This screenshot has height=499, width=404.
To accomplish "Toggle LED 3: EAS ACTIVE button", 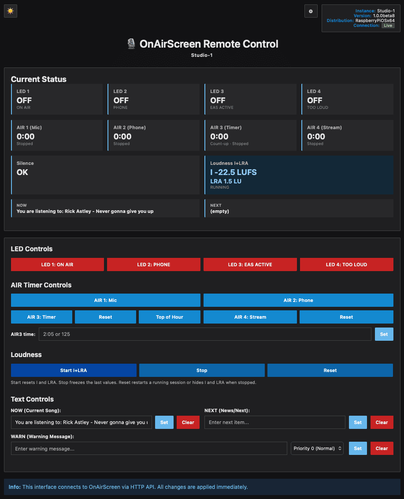I will coord(250,264).
